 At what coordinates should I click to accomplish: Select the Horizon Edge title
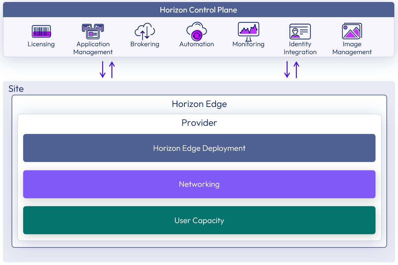pyautogui.click(x=199, y=104)
